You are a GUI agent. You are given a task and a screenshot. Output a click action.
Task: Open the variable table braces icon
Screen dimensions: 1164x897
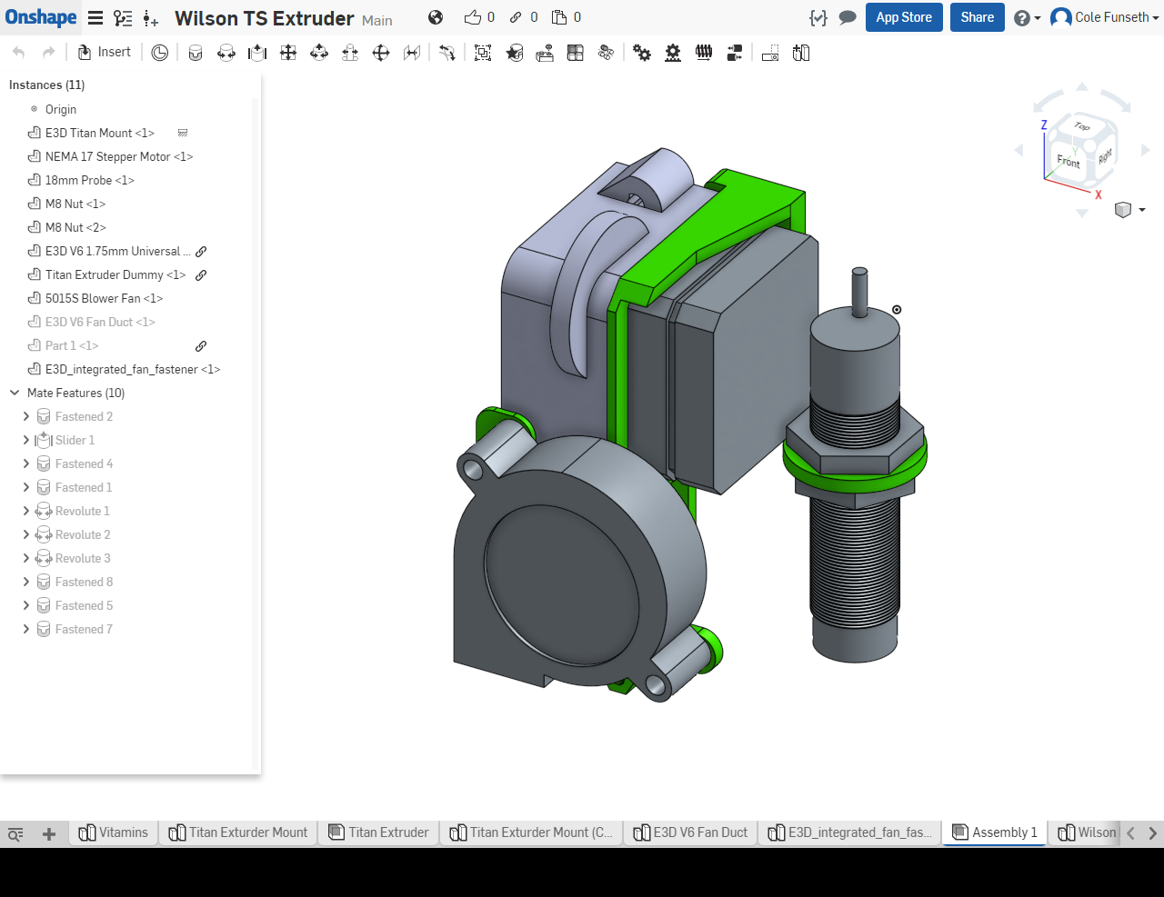point(818,17)
